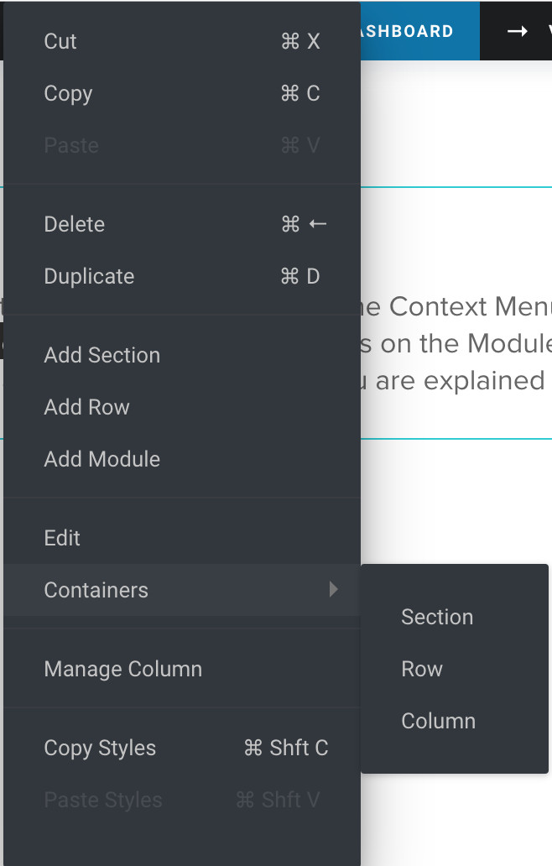Select Copy Styles menu item
Viewport: 552px width, 866px height.
pyautogui.click(x=100, y=748)
